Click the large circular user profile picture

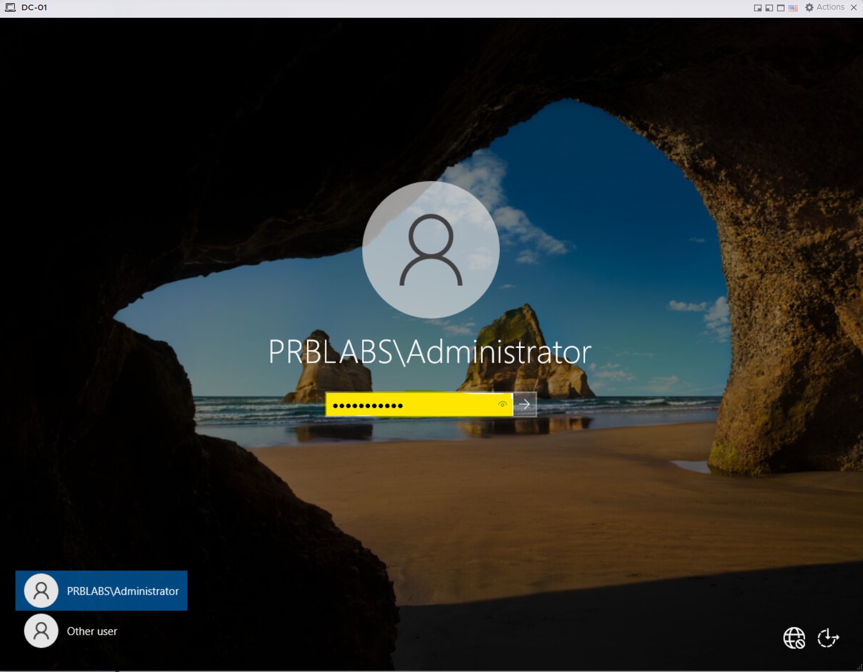pyautogui.click(x=431, y=250)
